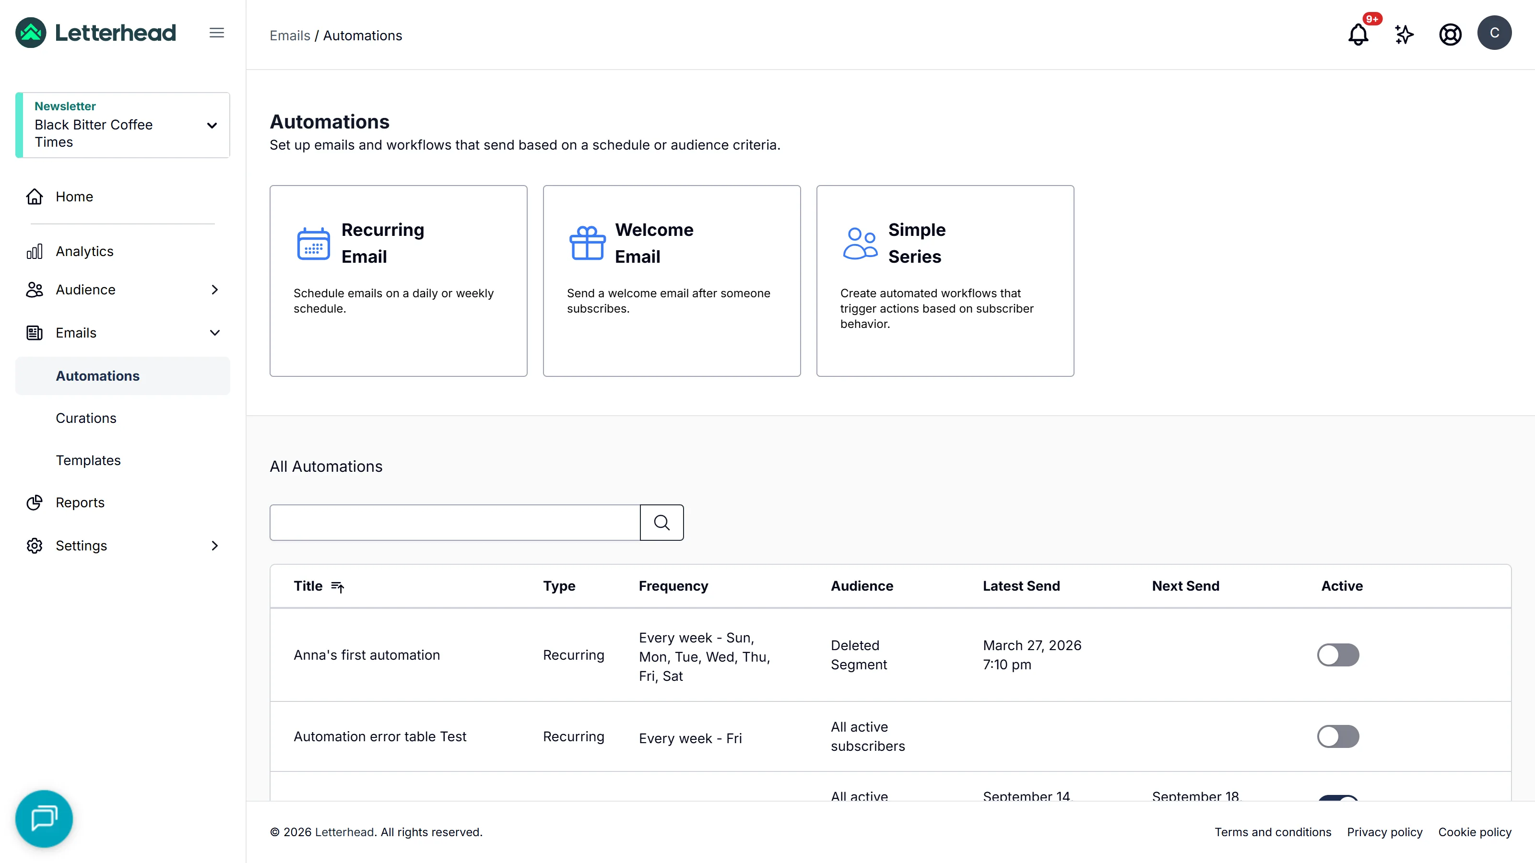This screenshot has height=863, width=1535.
Task: Click the Letterhead logo icon
Action: 31,33
